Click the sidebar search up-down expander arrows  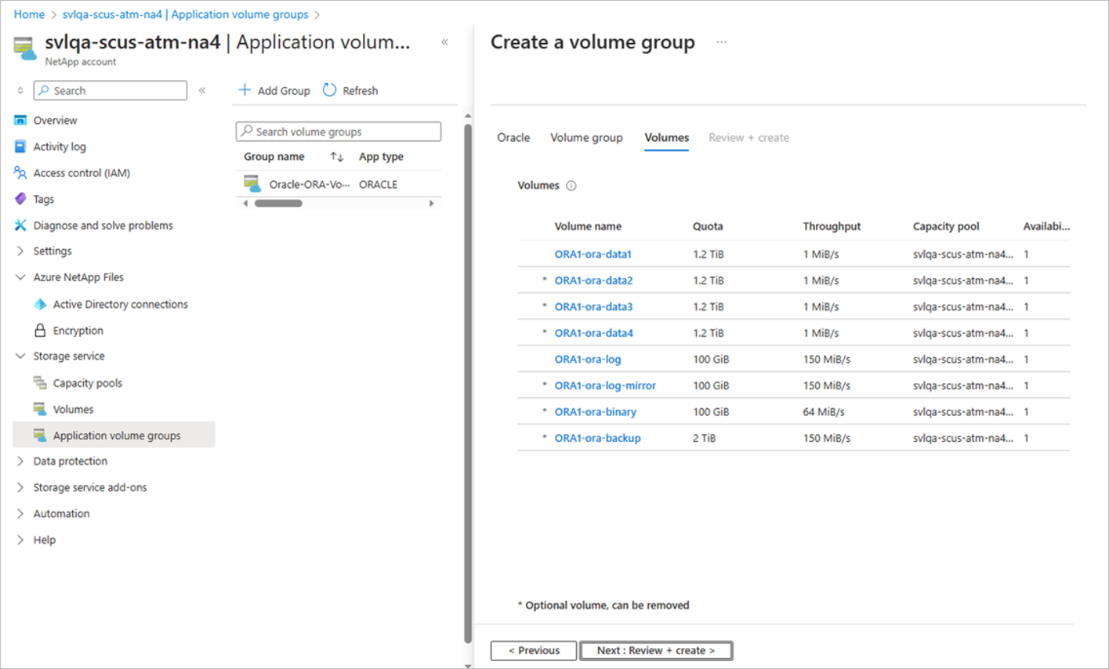pos(20,91)
